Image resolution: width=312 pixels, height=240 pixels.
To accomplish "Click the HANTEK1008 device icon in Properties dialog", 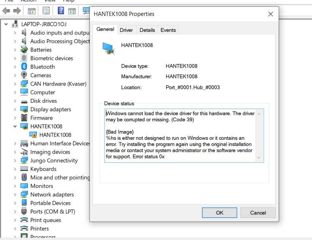I will click(x=108, y=48).
